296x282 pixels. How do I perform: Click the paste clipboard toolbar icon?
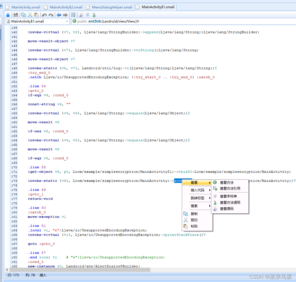tap(36, 15)
